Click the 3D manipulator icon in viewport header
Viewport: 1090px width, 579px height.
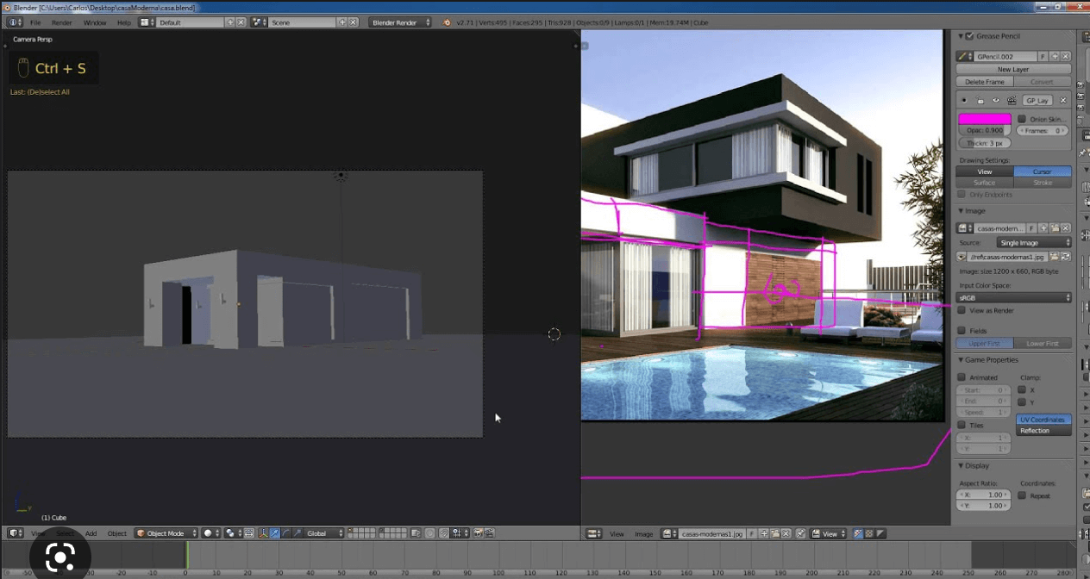coord(263,533)
